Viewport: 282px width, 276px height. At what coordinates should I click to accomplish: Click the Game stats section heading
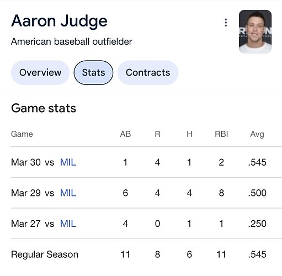[44, 108]
